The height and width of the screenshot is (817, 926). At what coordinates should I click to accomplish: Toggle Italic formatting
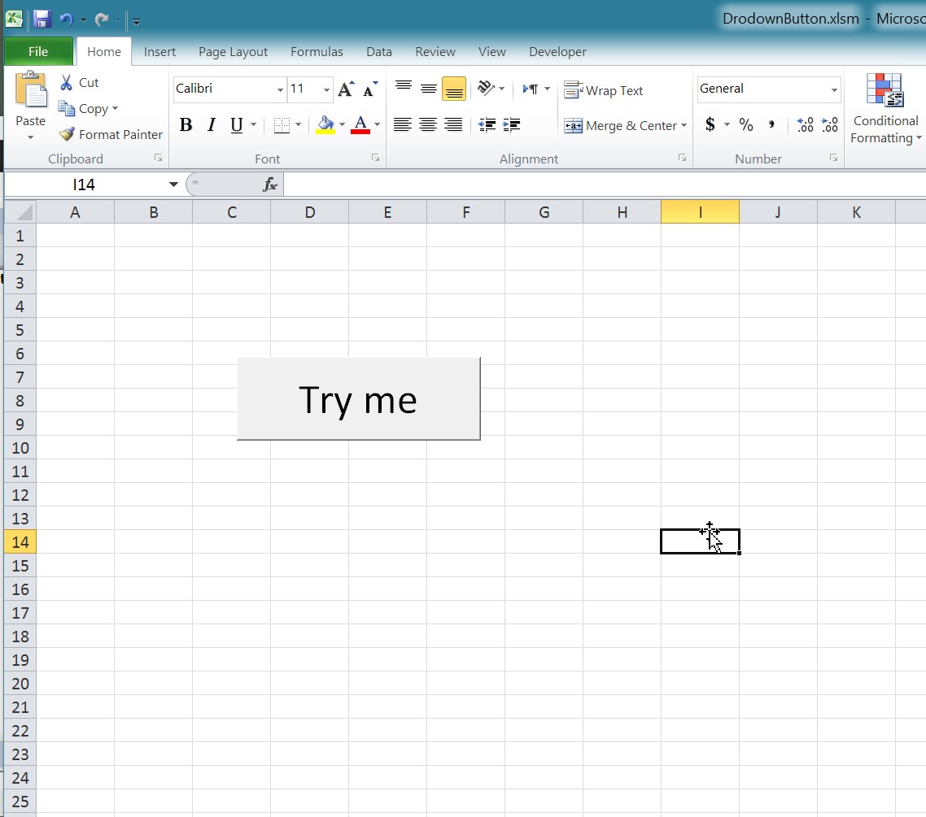coord(212,125)
